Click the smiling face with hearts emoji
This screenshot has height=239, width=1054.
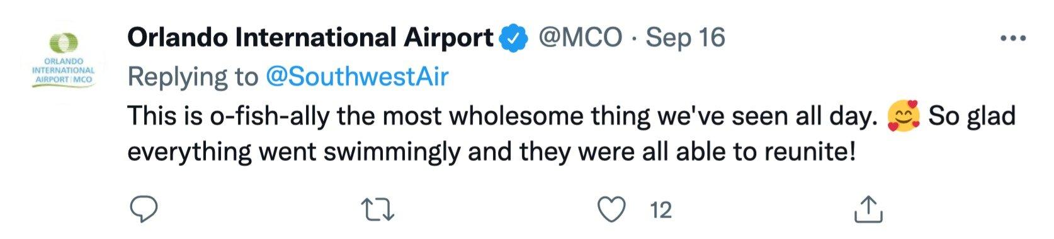tap(903, 116)
